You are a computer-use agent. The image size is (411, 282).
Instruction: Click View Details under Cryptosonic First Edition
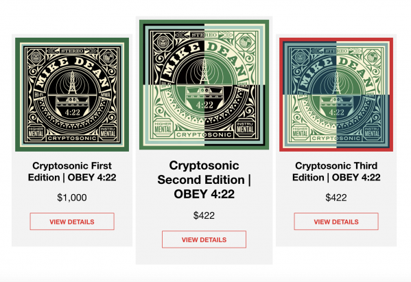(x=72, y=222)
